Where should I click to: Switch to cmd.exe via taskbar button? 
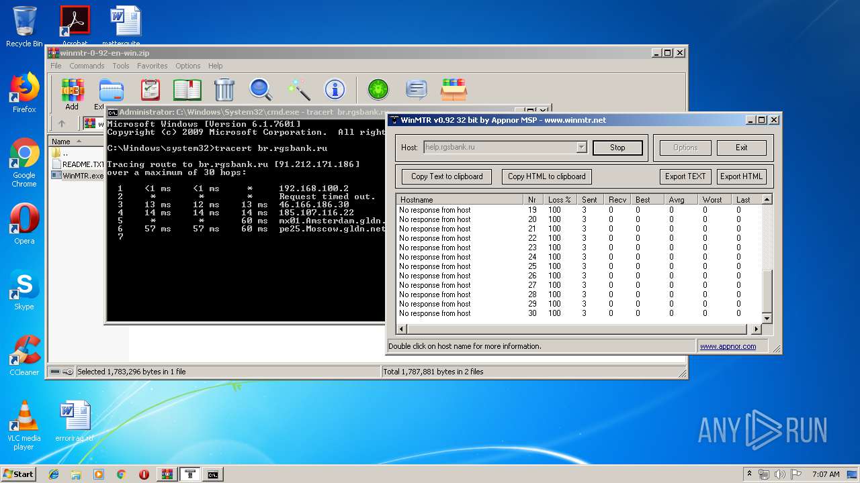(212, 474)
